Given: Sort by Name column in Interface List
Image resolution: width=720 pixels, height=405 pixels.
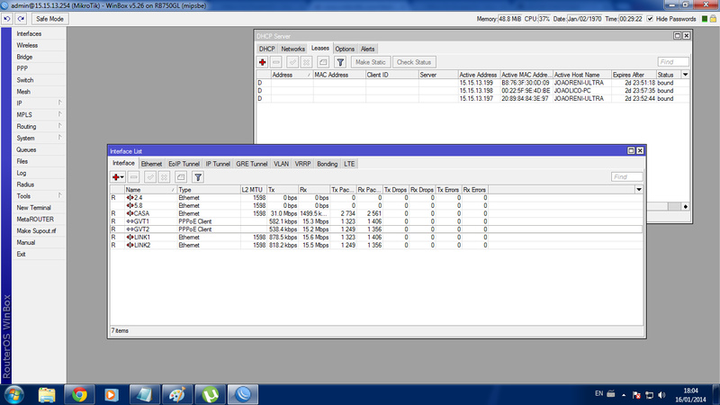Looking at the screenshot, I should coord(150,190).
